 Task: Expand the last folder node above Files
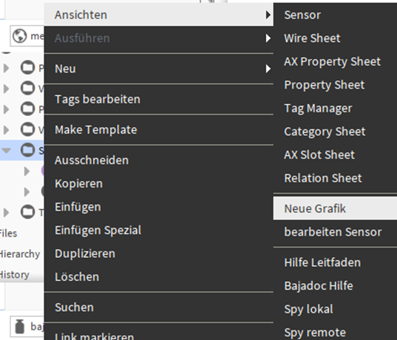(x=7, y=212)
